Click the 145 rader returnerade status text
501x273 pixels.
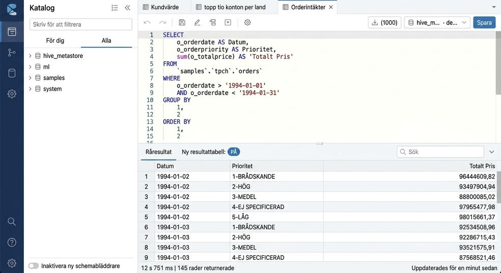pyautogui.click(x=206, y=268)
